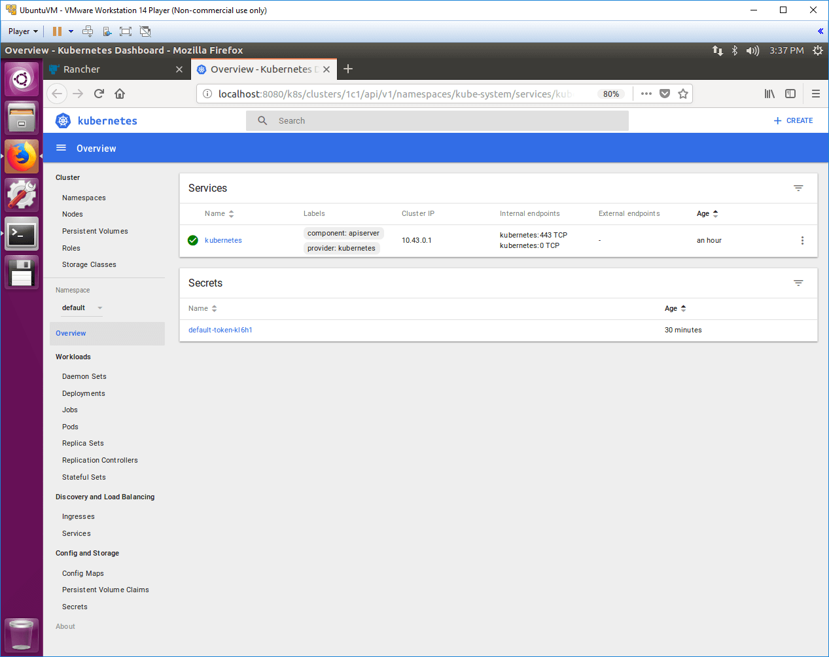This screenshot has width=829, height=657.
Task: Pause the virtual machine in VMware toolbar
Action: [57, 31]
